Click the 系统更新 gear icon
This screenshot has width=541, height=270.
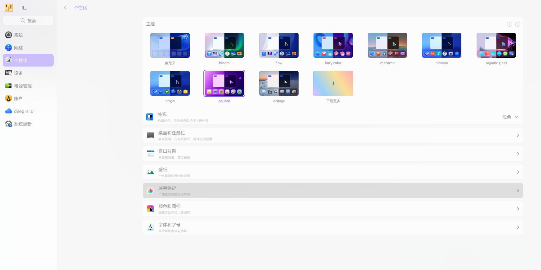9,124
